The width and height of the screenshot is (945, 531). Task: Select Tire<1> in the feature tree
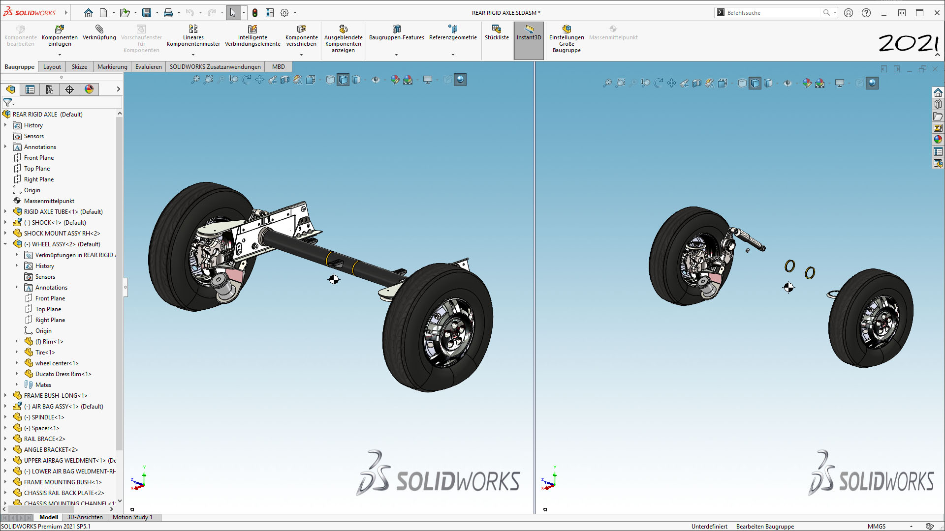pyautogui.click(x=45, y=352)
